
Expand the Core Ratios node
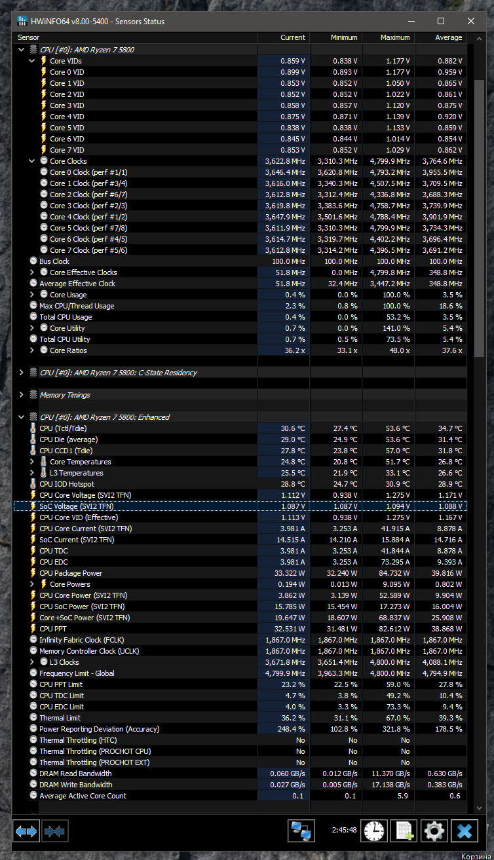(32, 350)
